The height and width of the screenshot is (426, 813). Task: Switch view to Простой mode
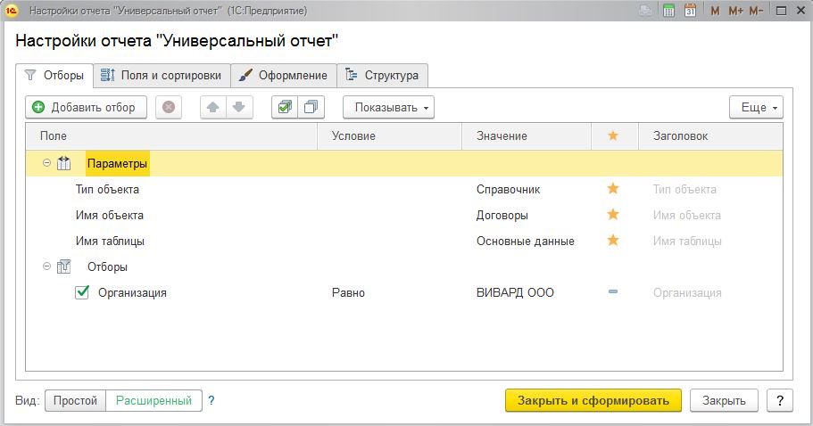75,401
